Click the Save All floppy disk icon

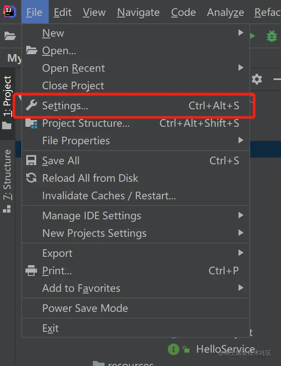32,161
